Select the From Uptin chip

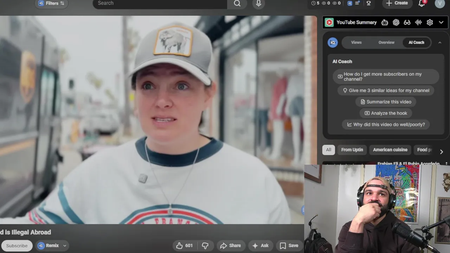pos(352,150)
